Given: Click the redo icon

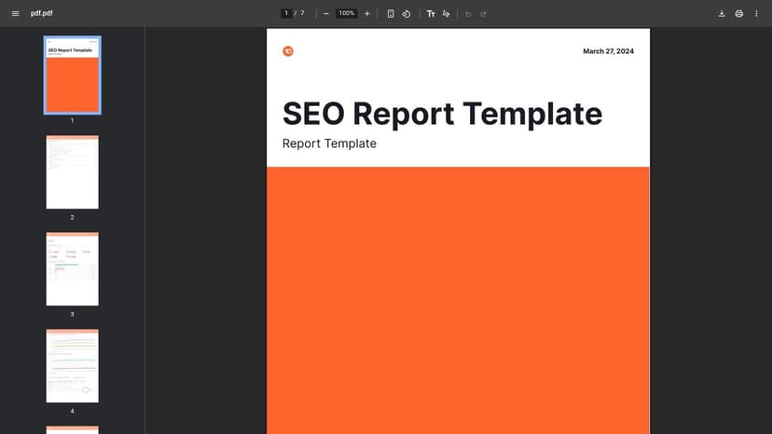Looking at the screenshot, I should tap(484, 14).
